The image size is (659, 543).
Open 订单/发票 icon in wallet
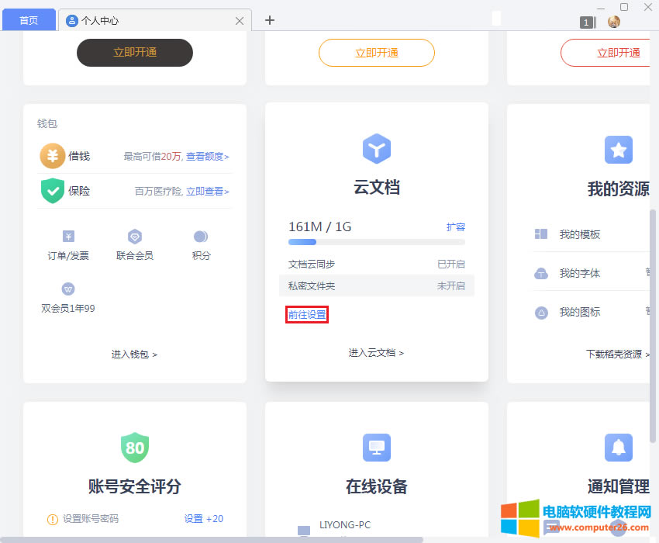click(68, 237)
